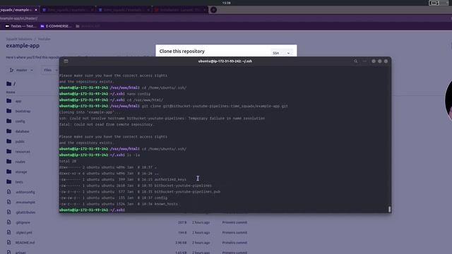
Task: Close the terminal window
Action: tap(386, 61)
